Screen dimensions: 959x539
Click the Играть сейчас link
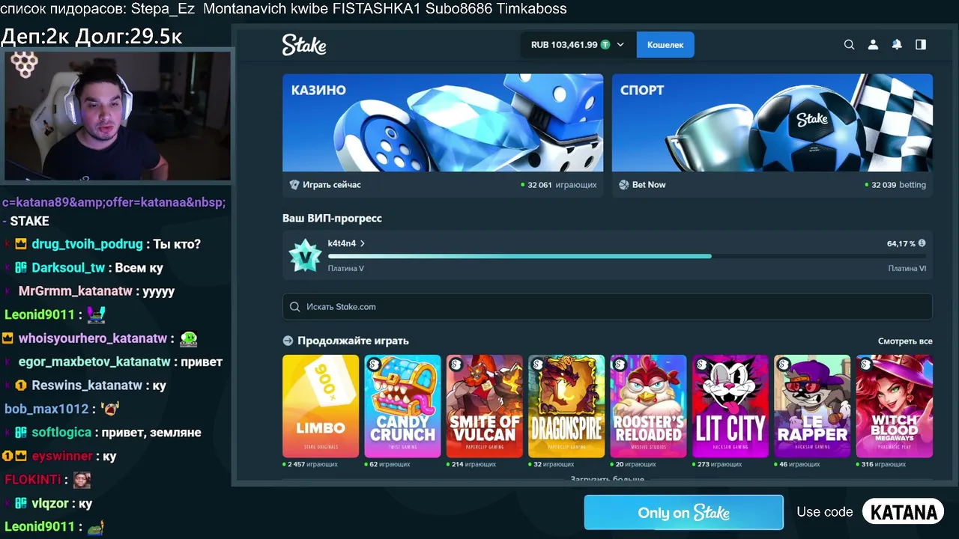point(332,185)
